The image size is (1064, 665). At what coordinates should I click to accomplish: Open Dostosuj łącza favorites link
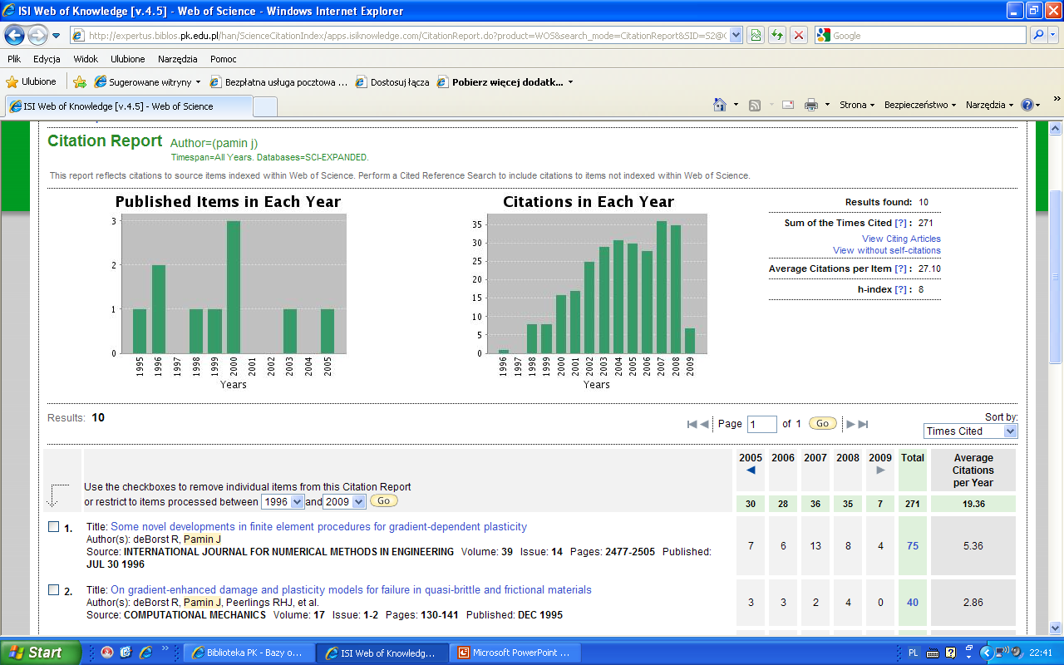392,81
